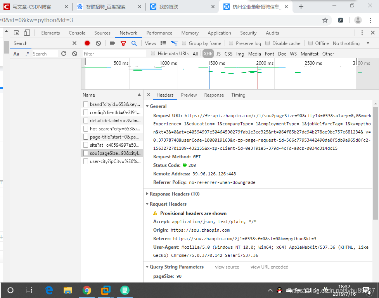Open a new browser tab

(x=301, y=7)
